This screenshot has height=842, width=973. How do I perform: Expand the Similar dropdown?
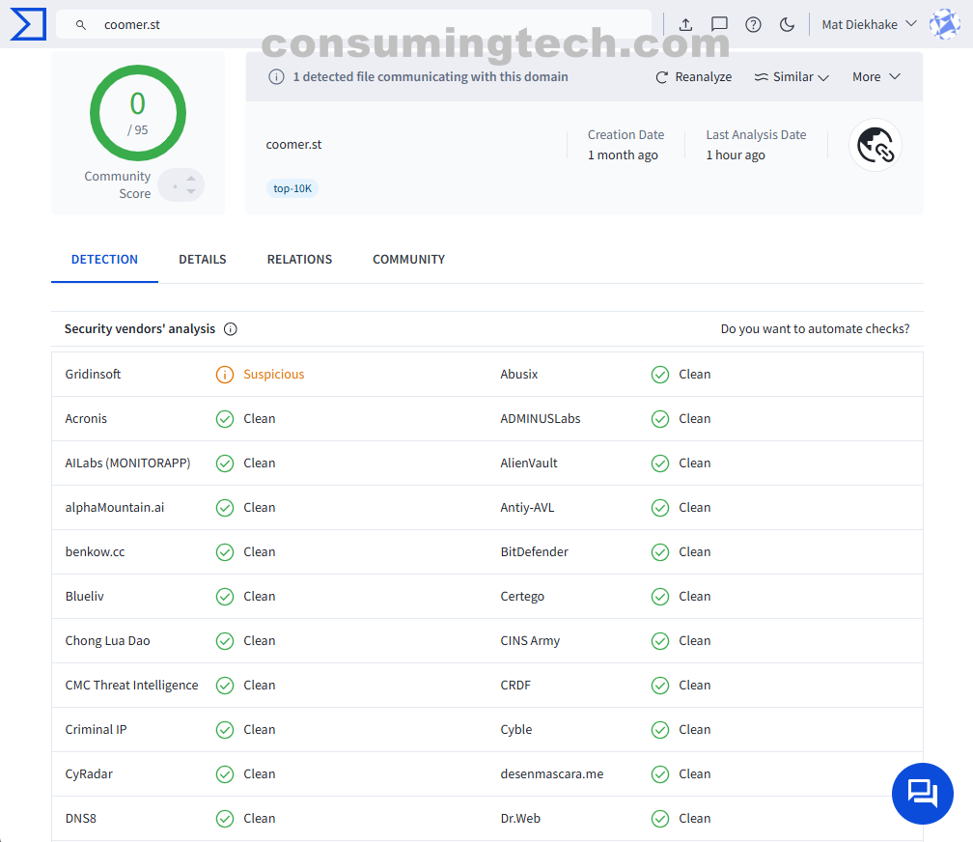792,77
